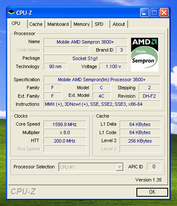The image size is (177, 206).
Task: Click the 'Core Speed' label
Action: [x=28, y=124]
